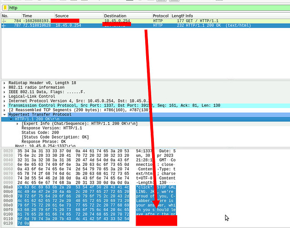Image resolution: width=290 pixels, height=228 pixels.
Task: Click hex offset 0100 in bytes pane
Action: point(8,214)
